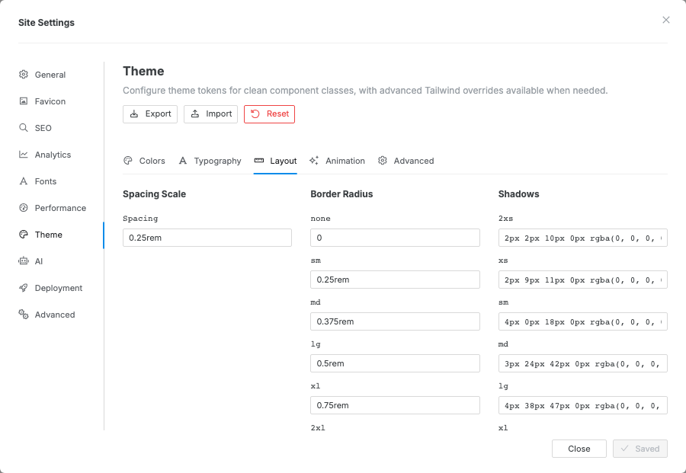Click the Reset circular arrow icon
The height and width of the screenshot is (473, 686).
(x=255, y=113)
